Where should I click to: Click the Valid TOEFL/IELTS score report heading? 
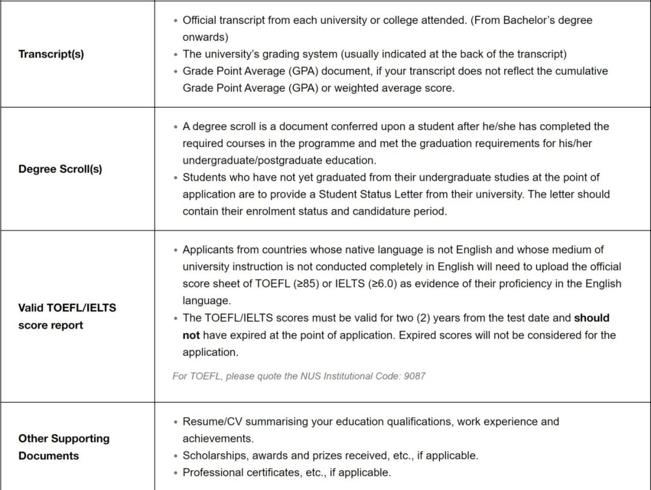[x=68, y=316]
